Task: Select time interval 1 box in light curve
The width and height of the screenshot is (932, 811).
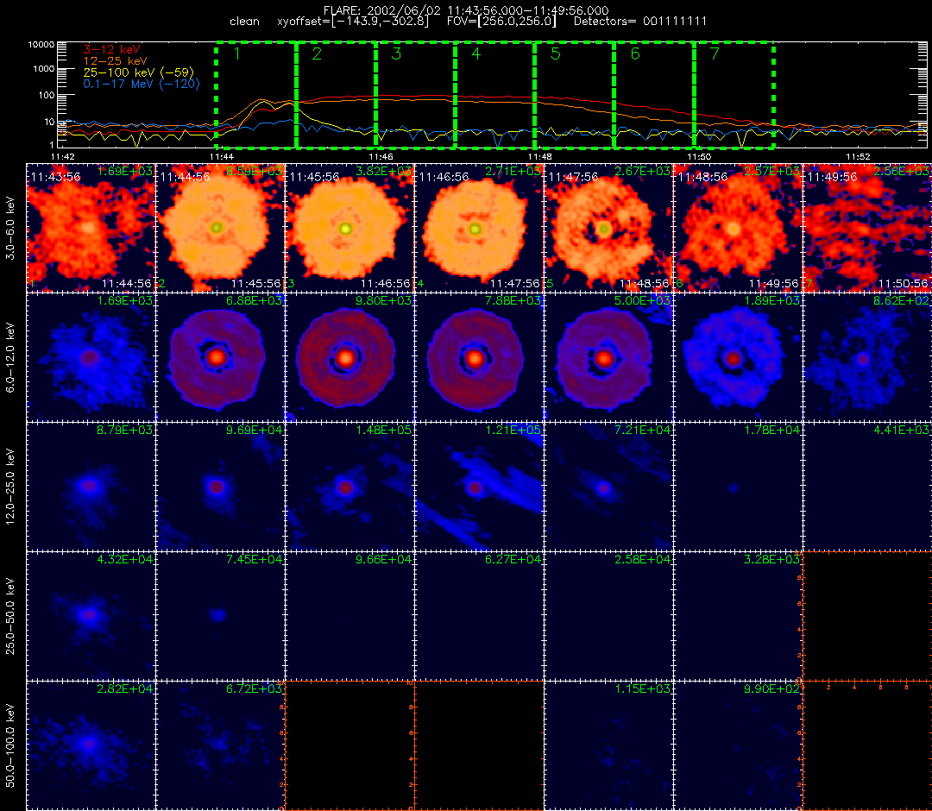Action: pyautogui.click(x=256, y=95)
